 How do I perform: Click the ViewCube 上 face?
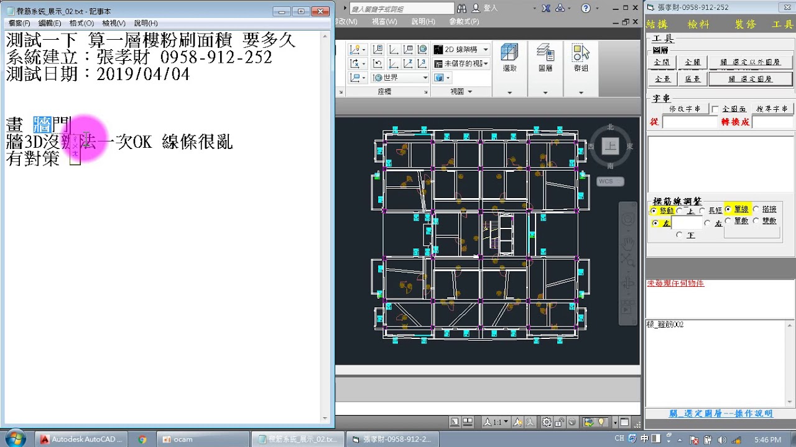coord(610,146)
